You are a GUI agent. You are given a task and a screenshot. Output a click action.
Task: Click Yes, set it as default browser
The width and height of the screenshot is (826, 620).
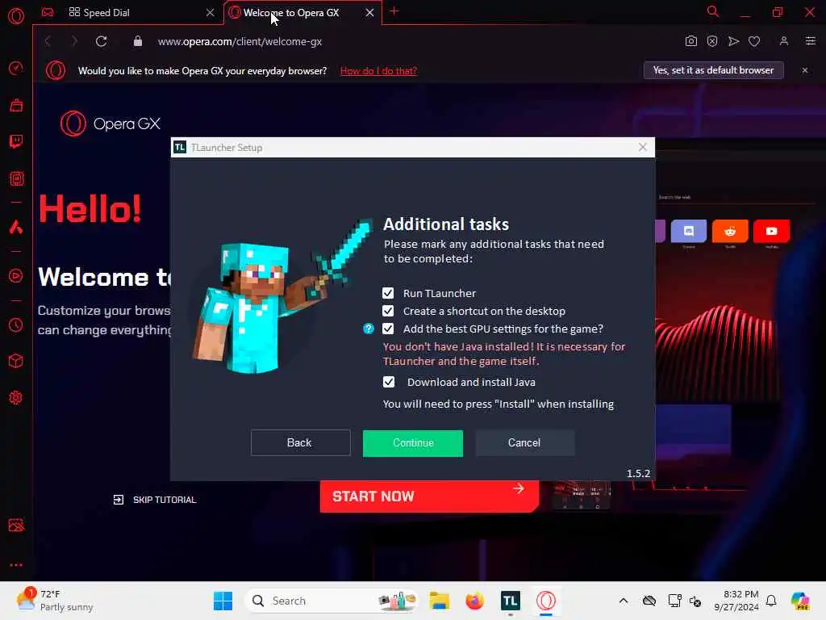click(x=713, y=70)
